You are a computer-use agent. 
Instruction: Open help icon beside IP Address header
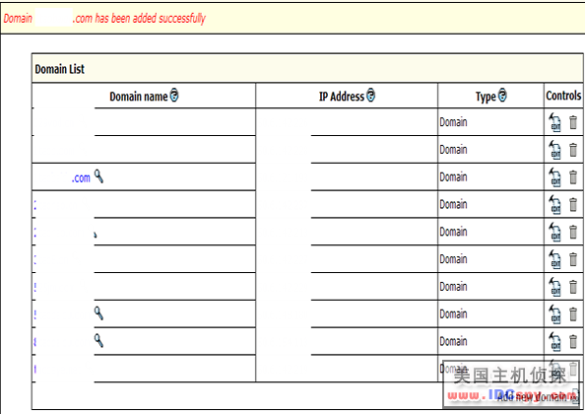tap(370, 96)
